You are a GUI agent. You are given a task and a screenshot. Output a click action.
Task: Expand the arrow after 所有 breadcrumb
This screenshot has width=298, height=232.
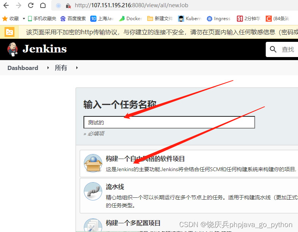(77, 68)
